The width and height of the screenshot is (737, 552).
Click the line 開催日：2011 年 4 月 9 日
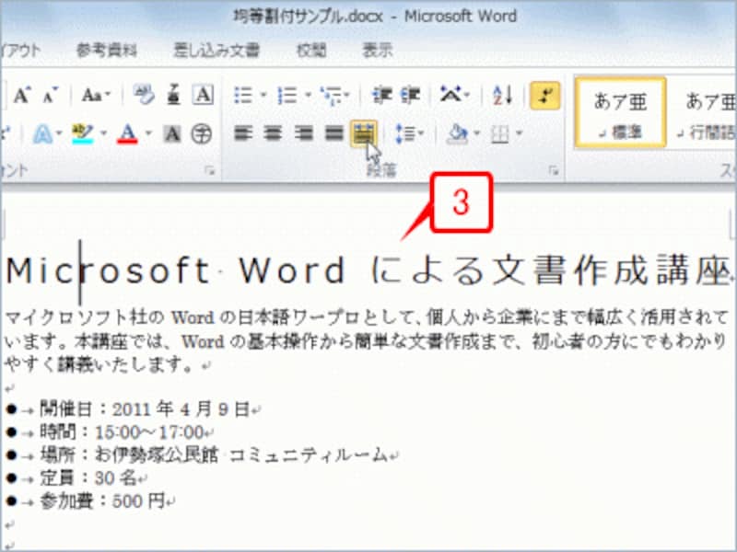pos(144,409)
